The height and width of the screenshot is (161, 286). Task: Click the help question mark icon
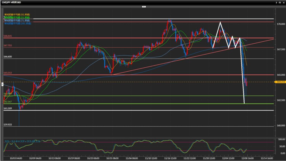[276, 2]
